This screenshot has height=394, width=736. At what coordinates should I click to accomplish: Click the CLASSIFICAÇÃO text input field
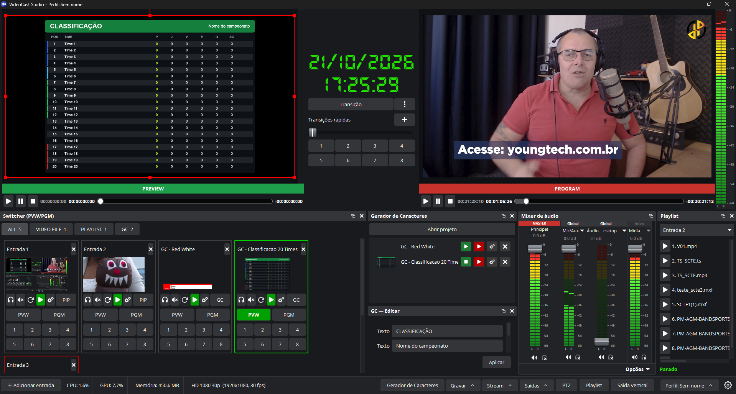click(x=447, y=331)
